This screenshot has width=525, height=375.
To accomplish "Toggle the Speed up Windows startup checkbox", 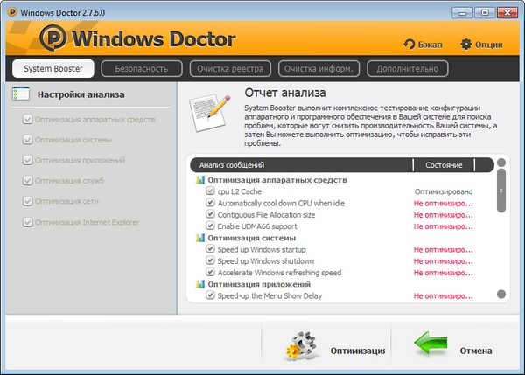I will [x=210, y=249].
